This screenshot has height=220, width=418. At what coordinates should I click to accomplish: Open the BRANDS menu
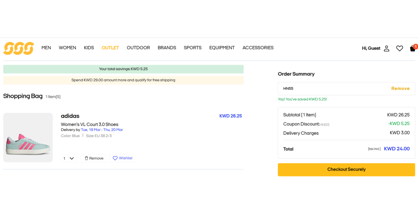coord(167,48)
